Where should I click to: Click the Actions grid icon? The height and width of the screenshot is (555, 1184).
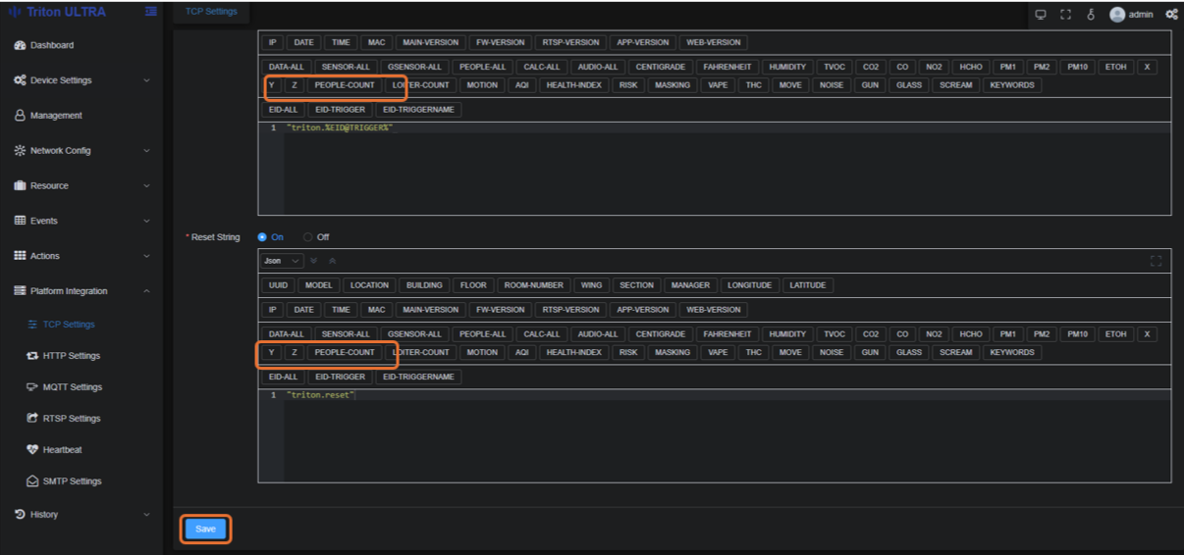20,255
